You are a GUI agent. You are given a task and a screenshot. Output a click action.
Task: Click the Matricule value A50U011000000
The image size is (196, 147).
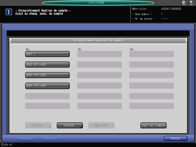pos(171,9)
